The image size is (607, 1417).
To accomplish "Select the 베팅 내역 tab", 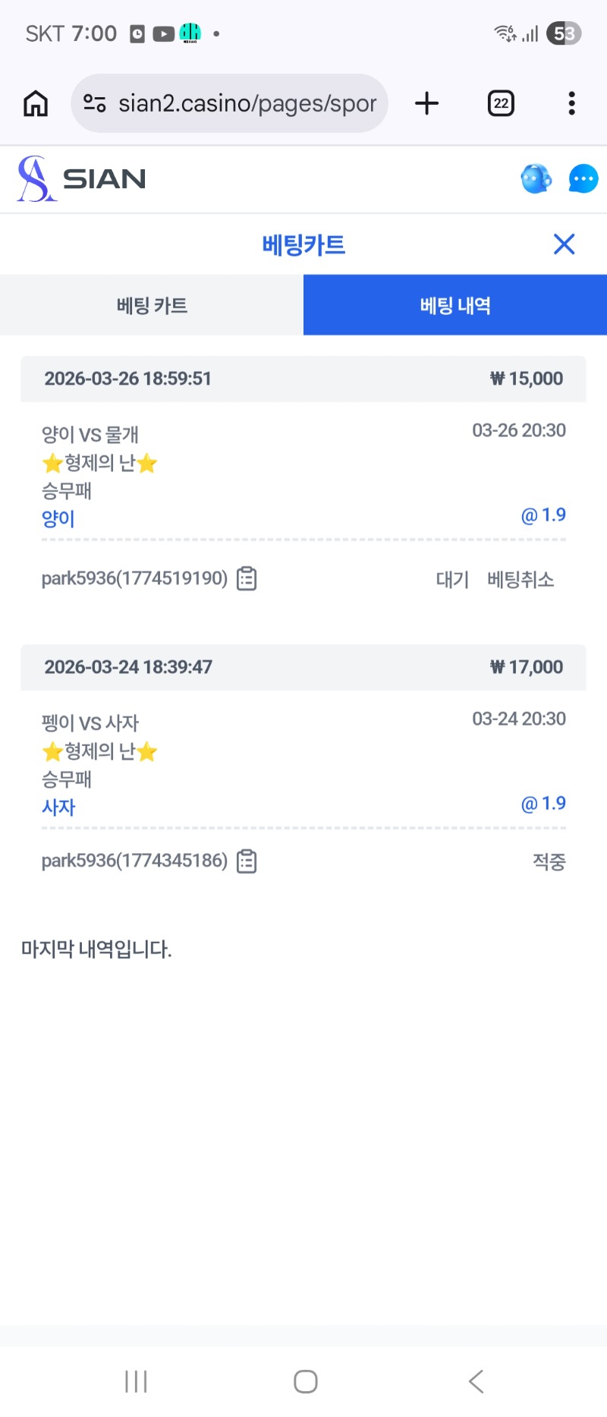I will (x=455, y=305).
